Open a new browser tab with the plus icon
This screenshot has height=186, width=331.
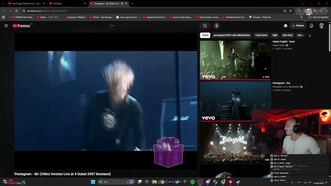(x=132, y=4)
